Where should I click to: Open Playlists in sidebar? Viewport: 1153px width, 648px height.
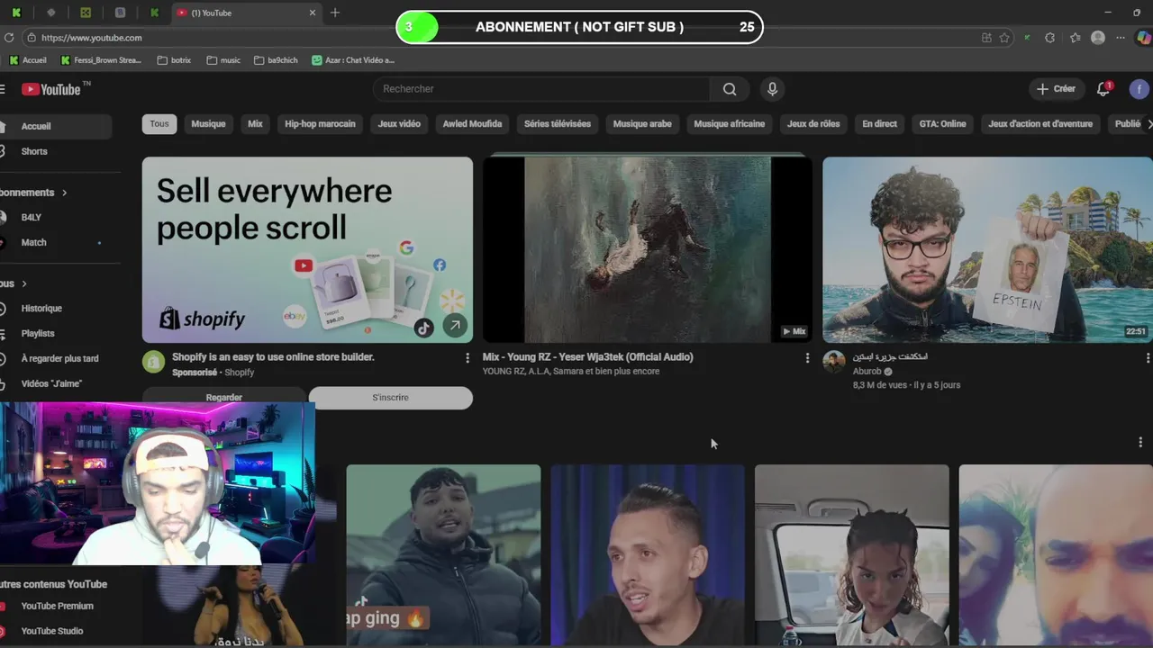tap(55, 333)
